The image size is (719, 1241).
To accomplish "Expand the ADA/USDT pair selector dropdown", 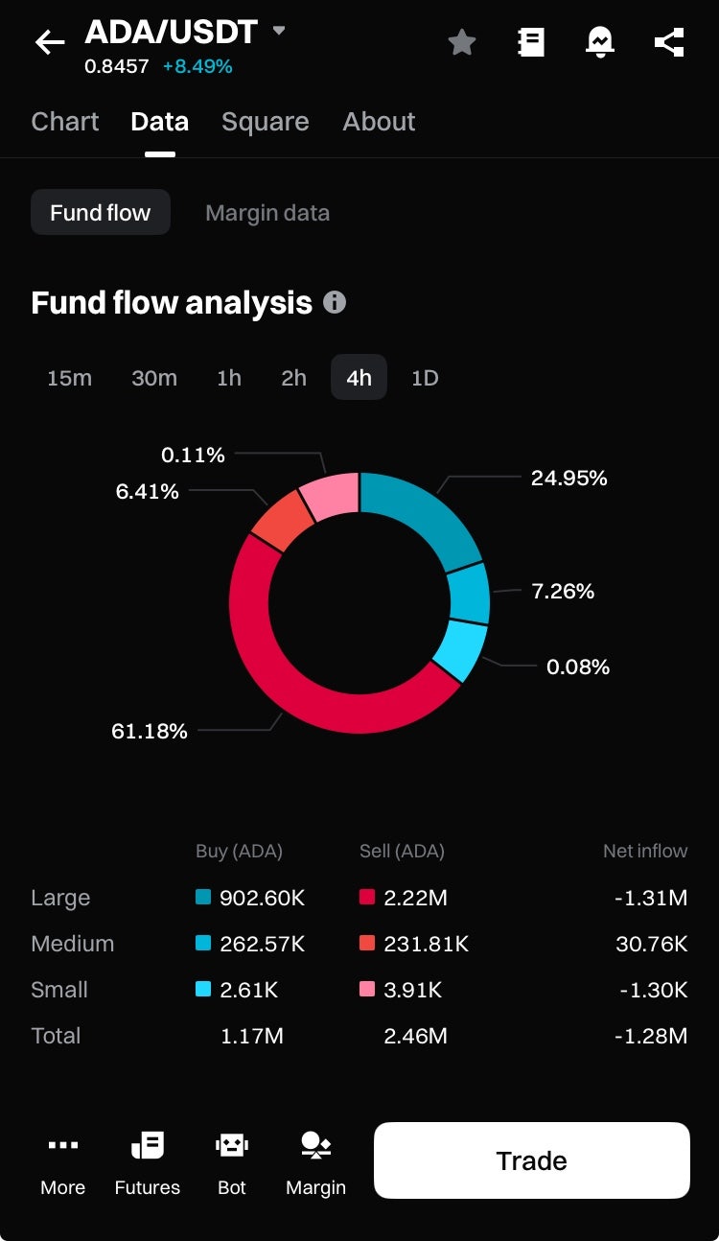I will (279, 31).
